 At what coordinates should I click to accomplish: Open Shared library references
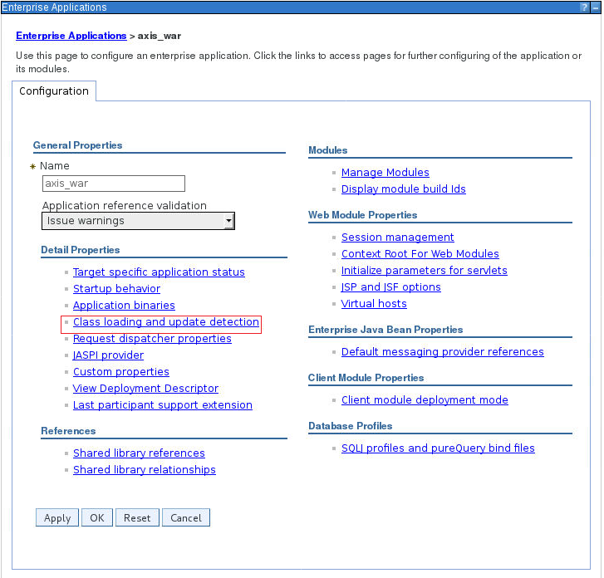coord(139,453)
